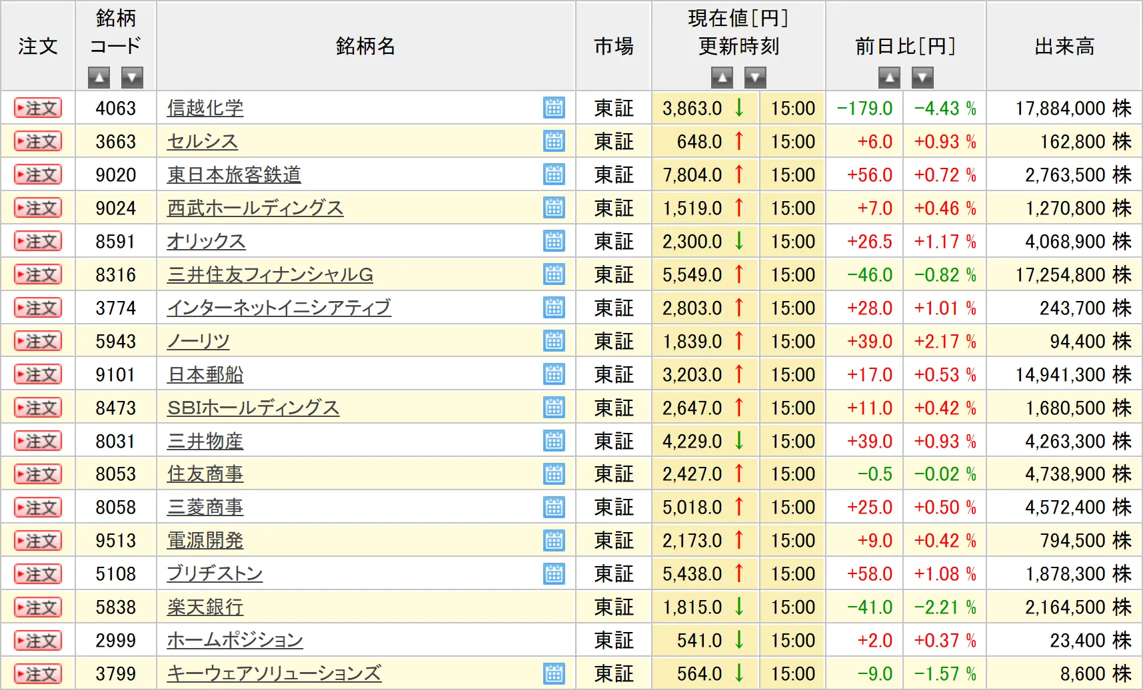Screen dimensions: 1143x690
Task: Sort 前日比 ascending with up arrow
Action: click(889, 78)
